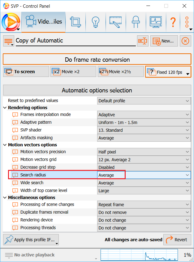Open the LED ambient light tab

coord(135,22)
